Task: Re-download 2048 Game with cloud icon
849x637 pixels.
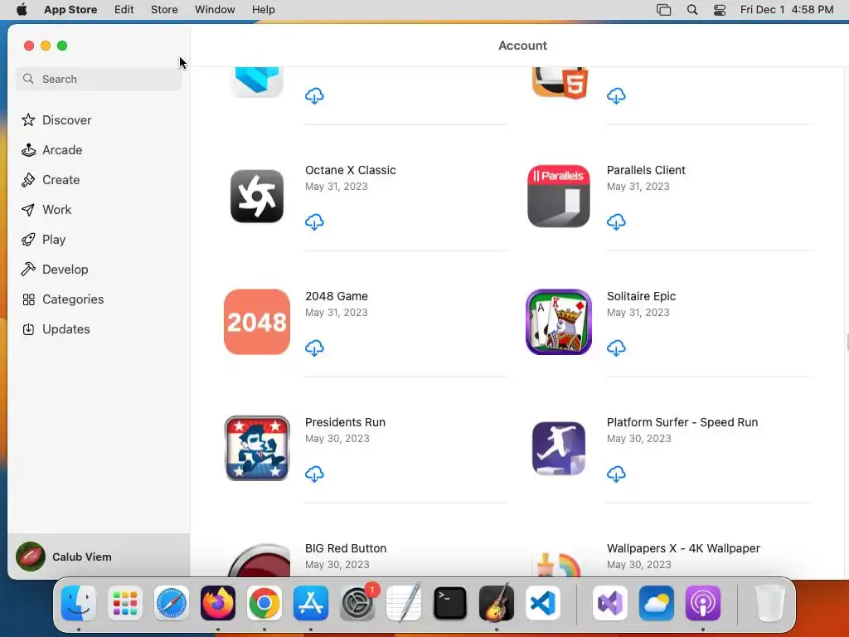Action: click(314, 348)
